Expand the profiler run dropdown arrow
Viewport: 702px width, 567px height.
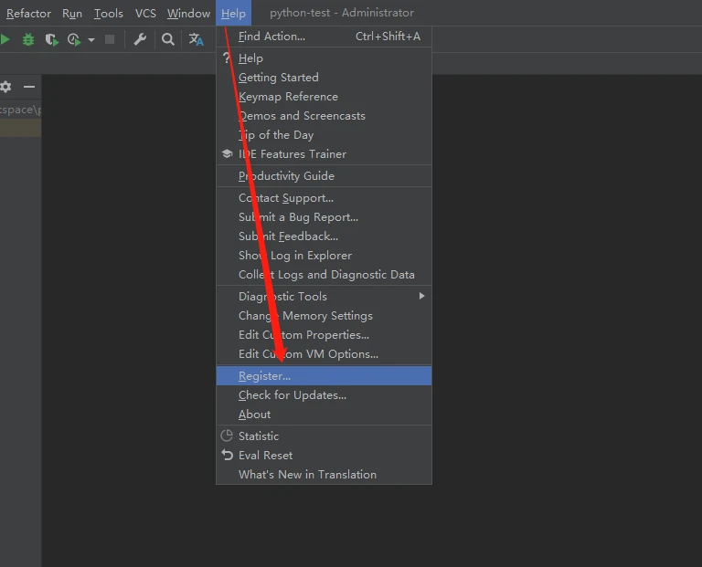(x=91, y=40)
